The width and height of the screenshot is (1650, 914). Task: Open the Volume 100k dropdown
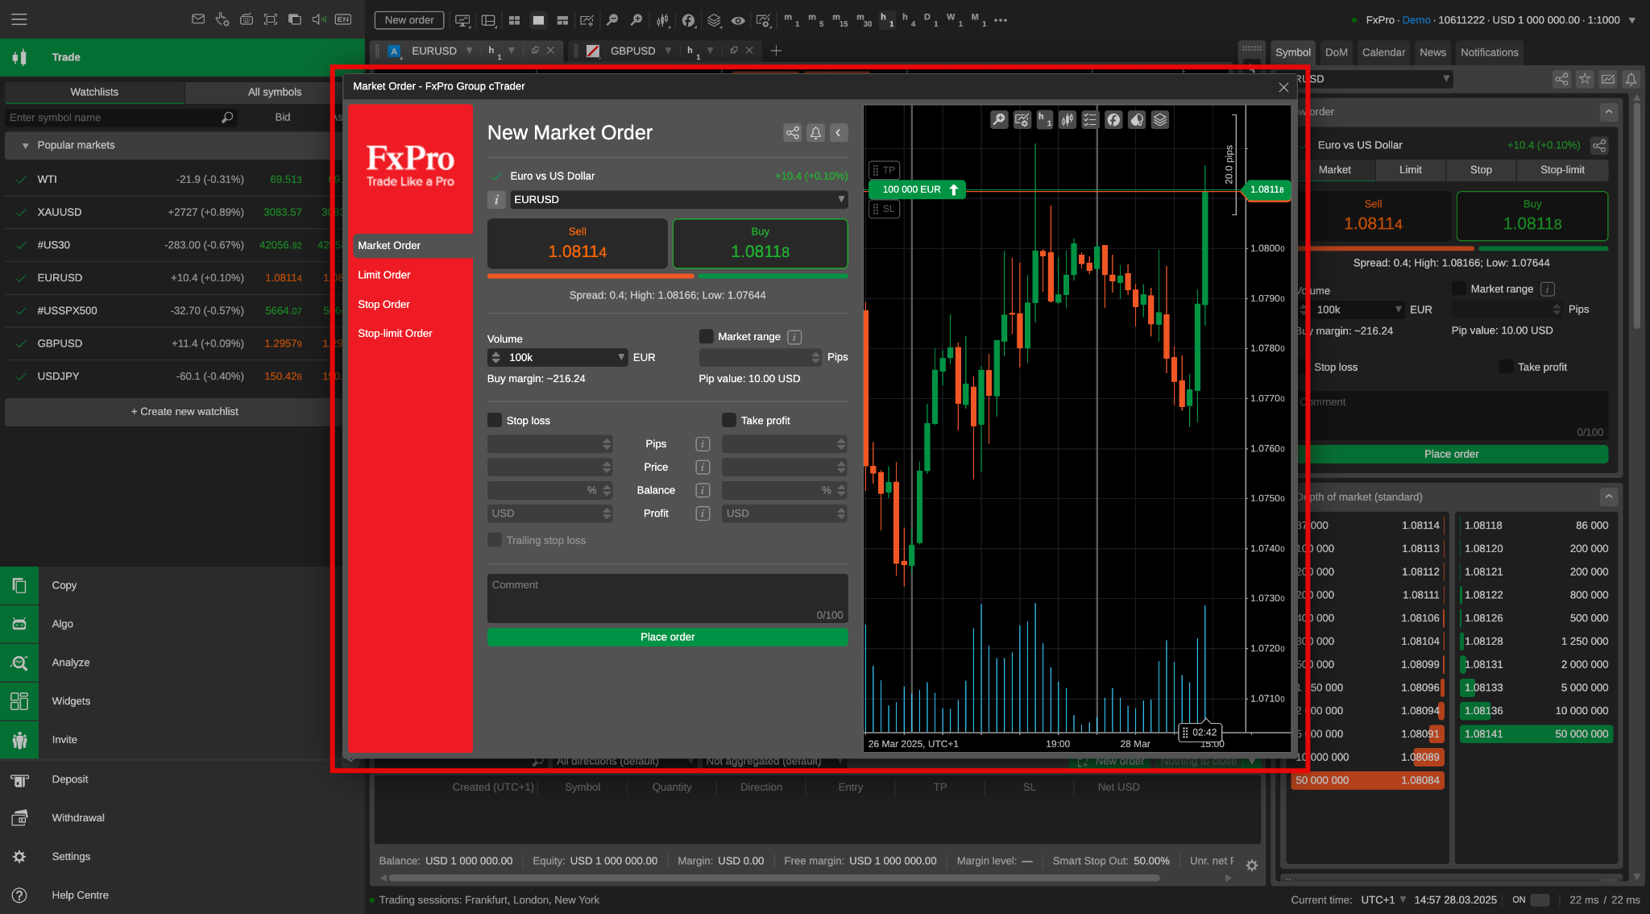(557, 357)
